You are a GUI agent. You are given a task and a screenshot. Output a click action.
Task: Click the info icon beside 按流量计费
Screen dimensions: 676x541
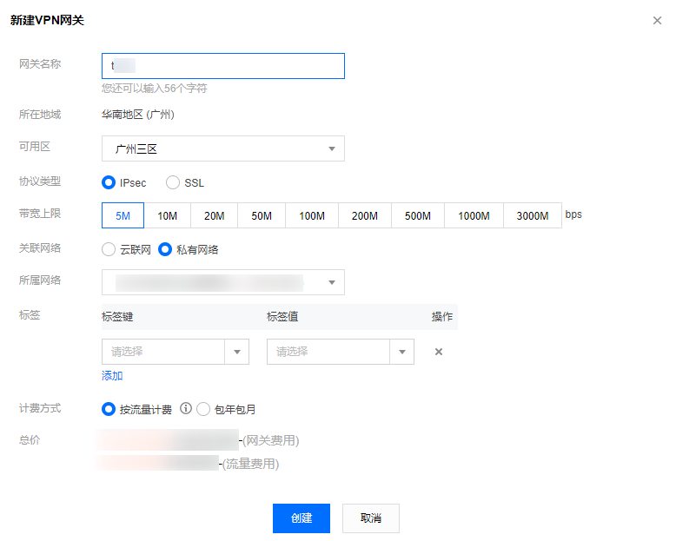point(186,408)
